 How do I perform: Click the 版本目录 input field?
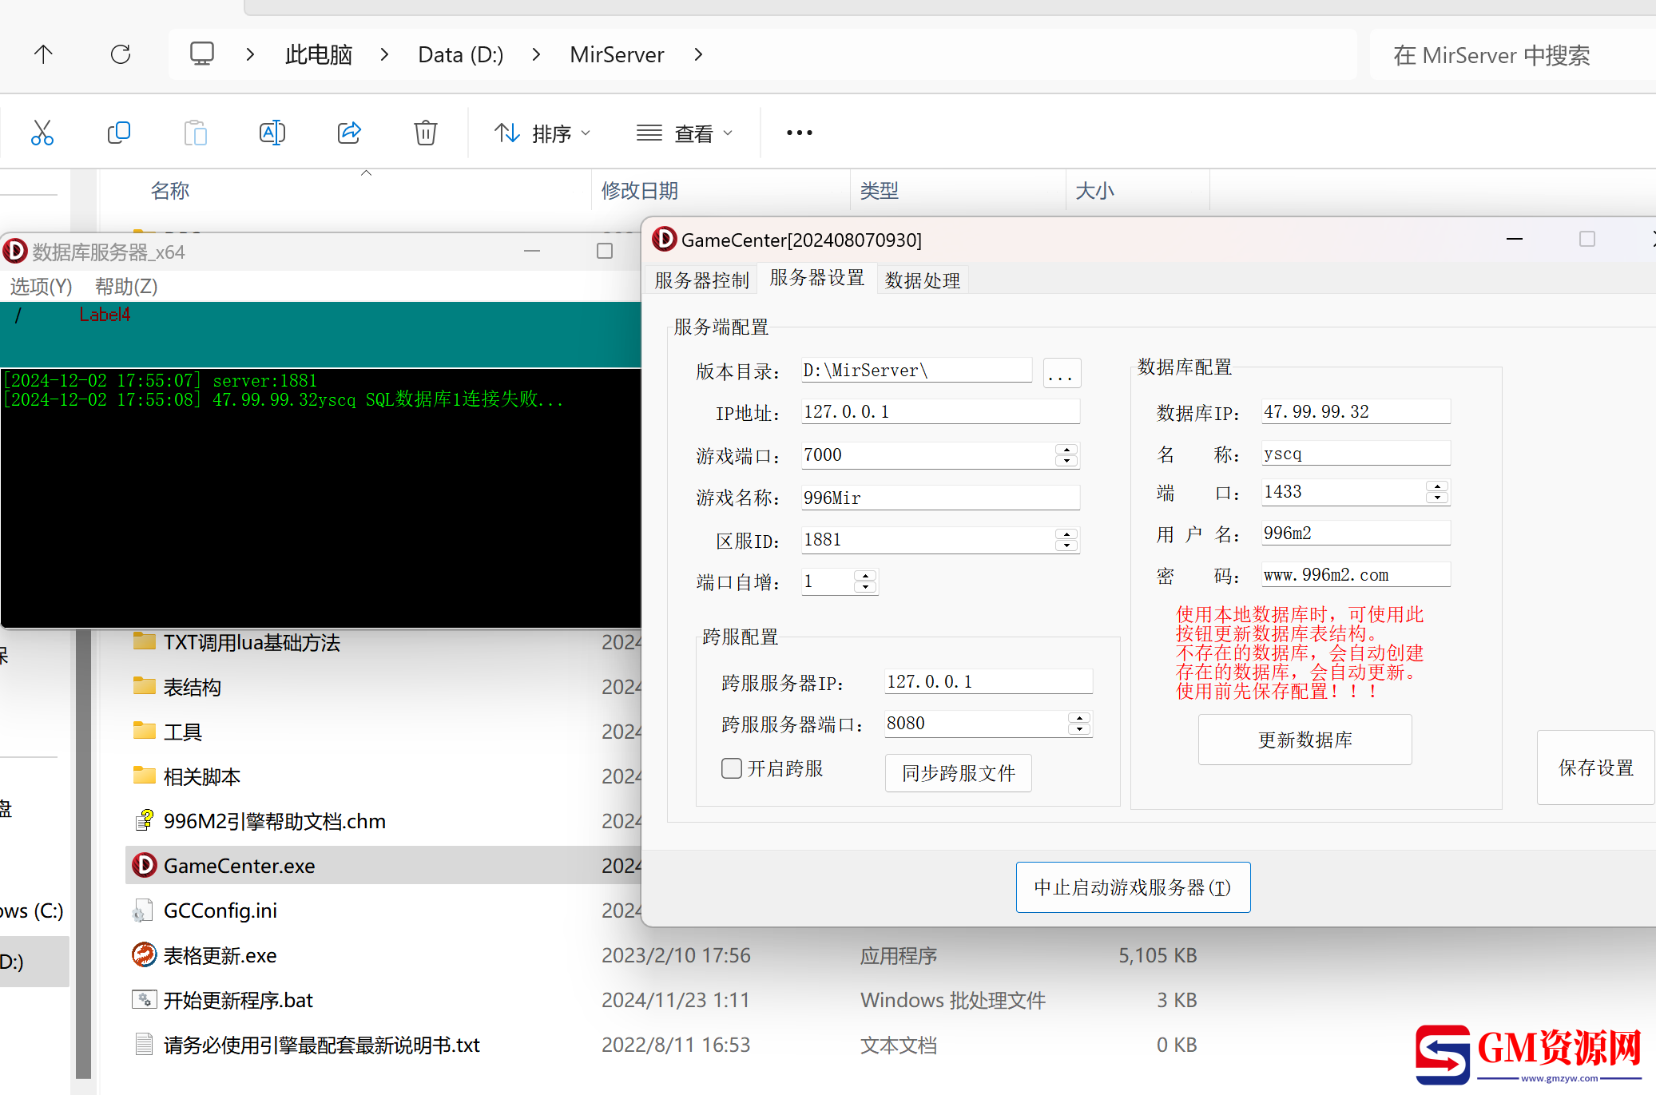click(917, 371)
